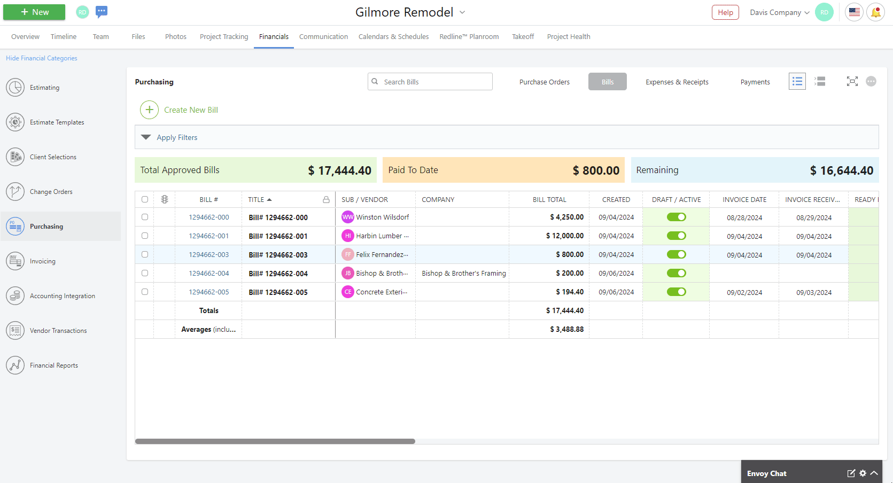Switch to list view icon
The height and width of the screenshot is (483, 893).
click(797, 82)
